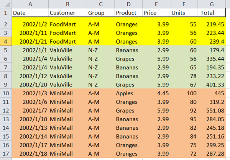Click the Product header cell

coord(128,13)
